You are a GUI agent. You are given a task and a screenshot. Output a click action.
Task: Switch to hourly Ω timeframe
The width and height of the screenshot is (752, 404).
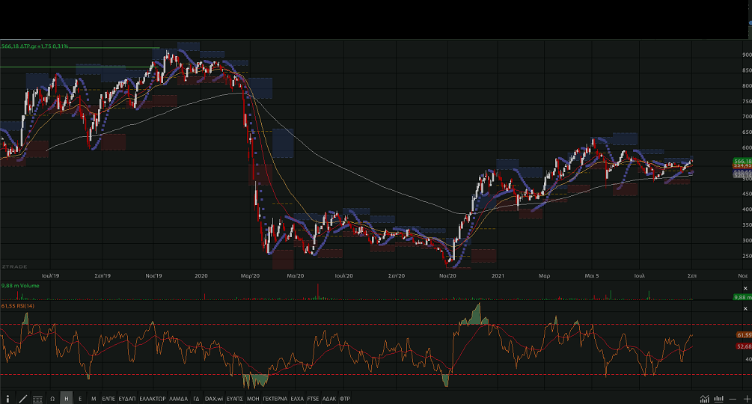click(52, 399)
